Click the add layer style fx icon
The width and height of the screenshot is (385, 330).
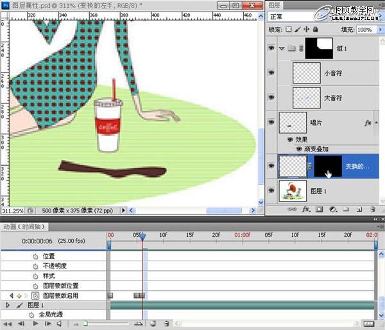pos(307,209)
